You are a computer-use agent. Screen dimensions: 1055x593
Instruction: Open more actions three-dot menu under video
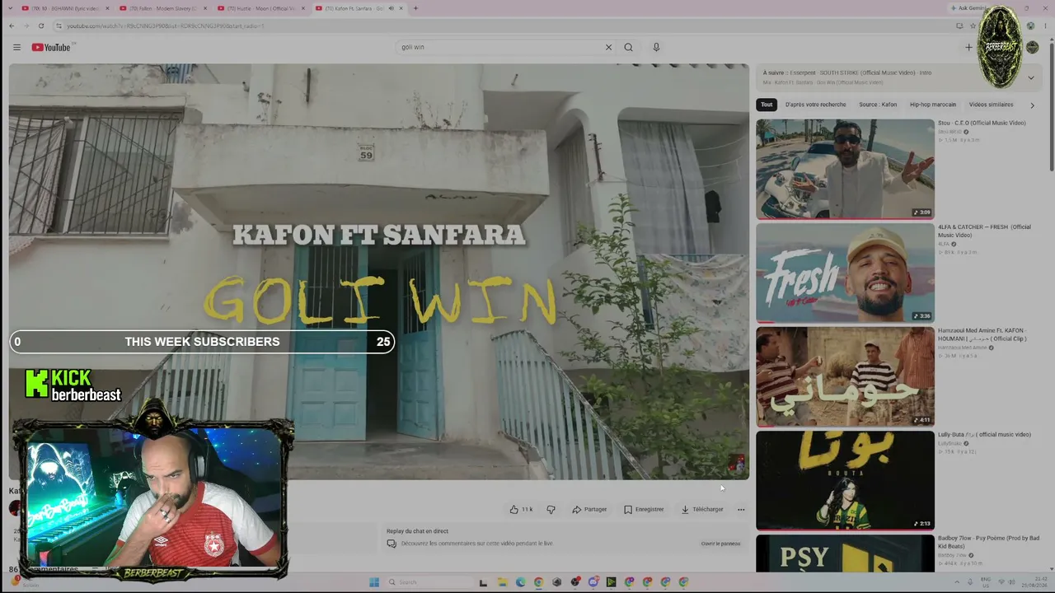click(741, 509)
